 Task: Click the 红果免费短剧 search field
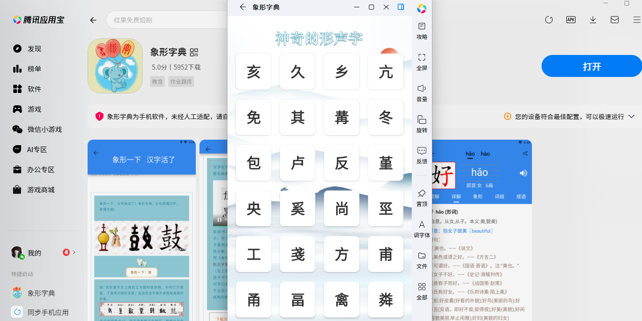point(167,20)
